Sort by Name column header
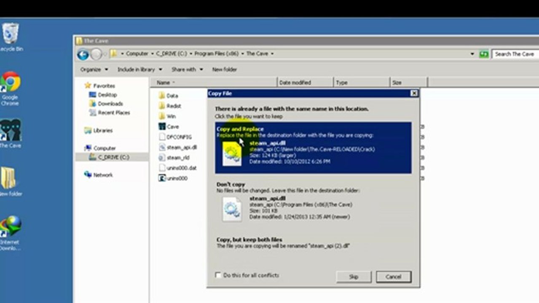The width and height of the screenshot is (539, 303). pyautogui.click(x=214, y=82)
